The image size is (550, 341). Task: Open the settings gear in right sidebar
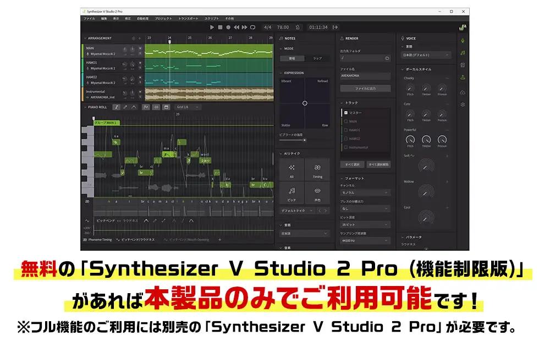(x=463, y=105)
